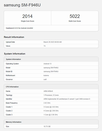Select the Topology value 1 Processor, 8 Cores

click(51, 95)
